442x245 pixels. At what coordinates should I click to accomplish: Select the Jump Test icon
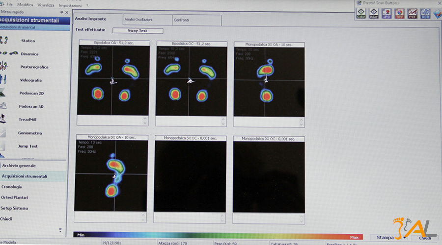point(3,146)
